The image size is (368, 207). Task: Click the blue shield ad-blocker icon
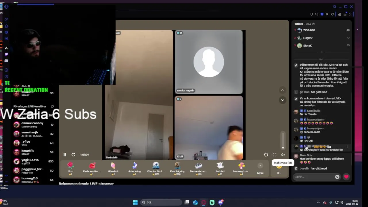click(322, 14)
